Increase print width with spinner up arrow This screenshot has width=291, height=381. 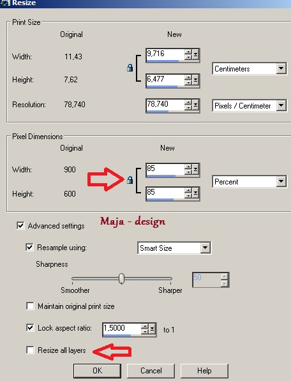(188, 52)
